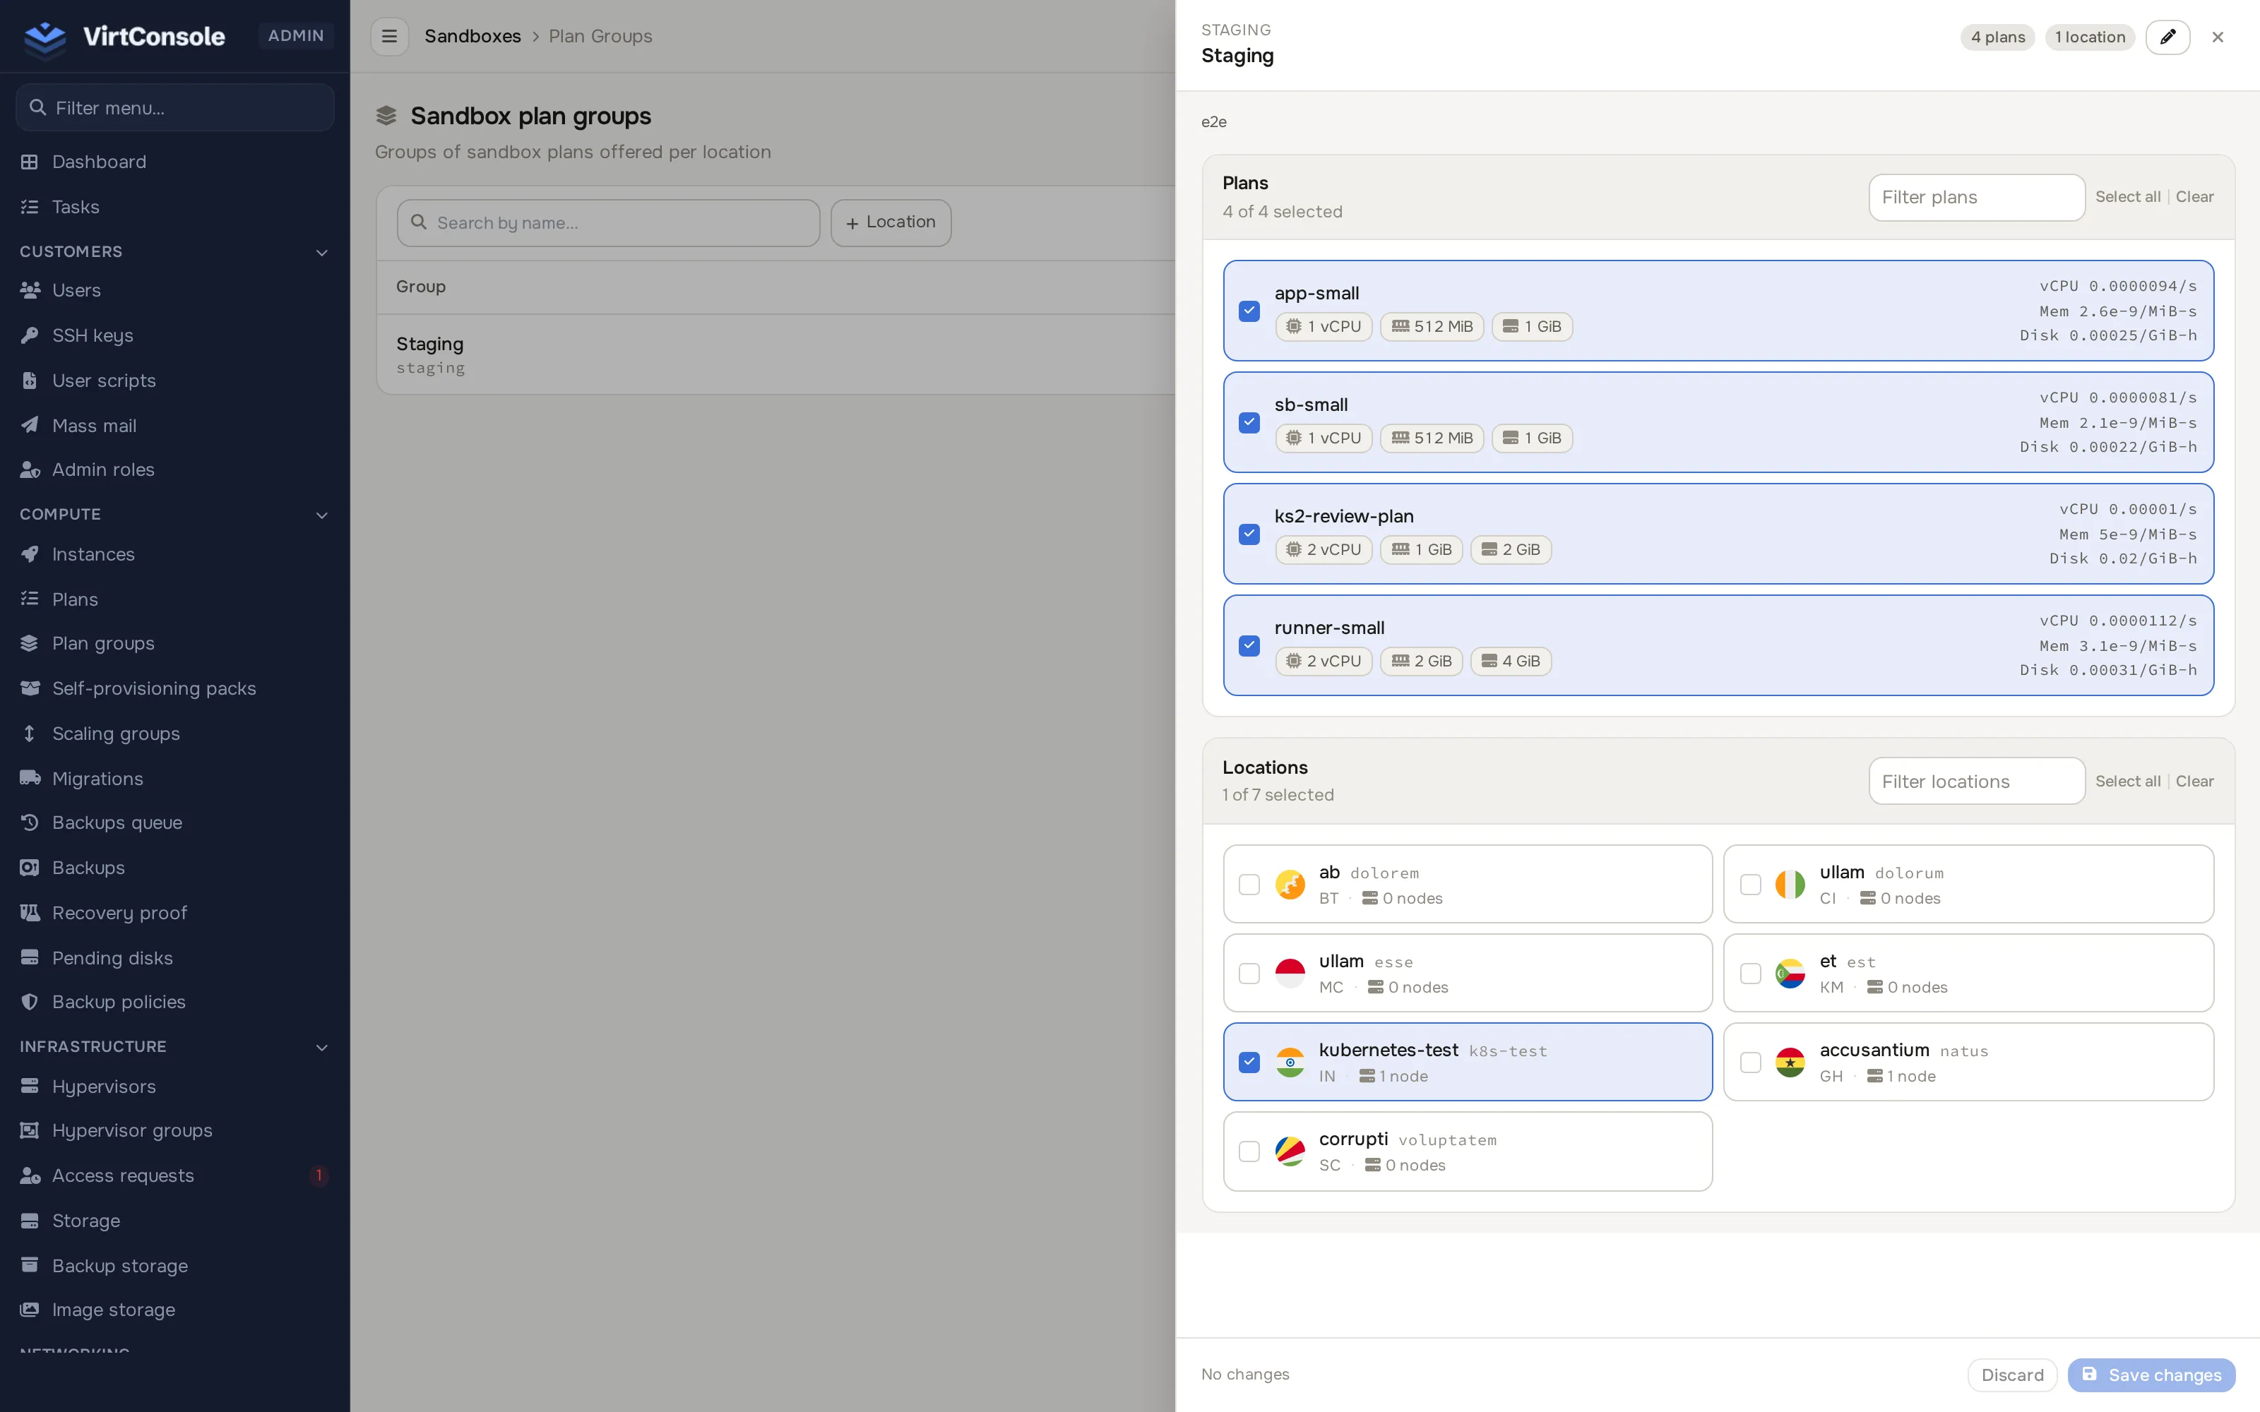
Task: Click the Admin roles icon
Action: (x=30, y=469)
